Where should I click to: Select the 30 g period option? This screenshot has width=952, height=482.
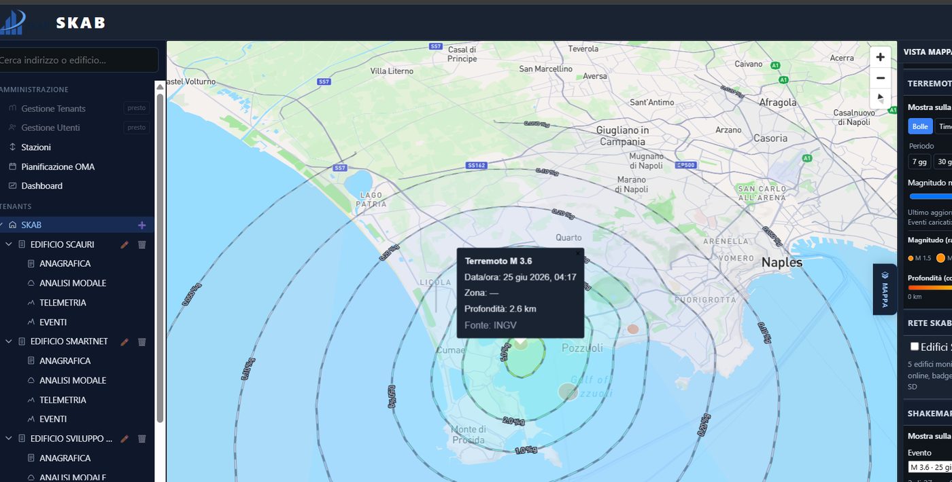tap(942, 162)
